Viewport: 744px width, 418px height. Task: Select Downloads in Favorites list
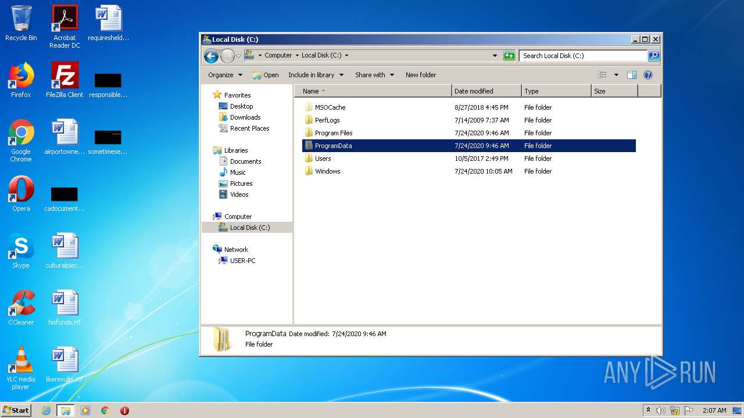[x=245, y=117]
